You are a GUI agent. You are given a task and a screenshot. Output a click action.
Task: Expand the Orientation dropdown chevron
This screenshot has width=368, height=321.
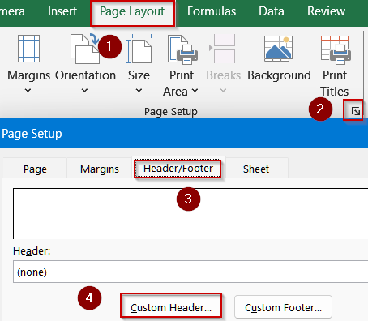[84, 91]
